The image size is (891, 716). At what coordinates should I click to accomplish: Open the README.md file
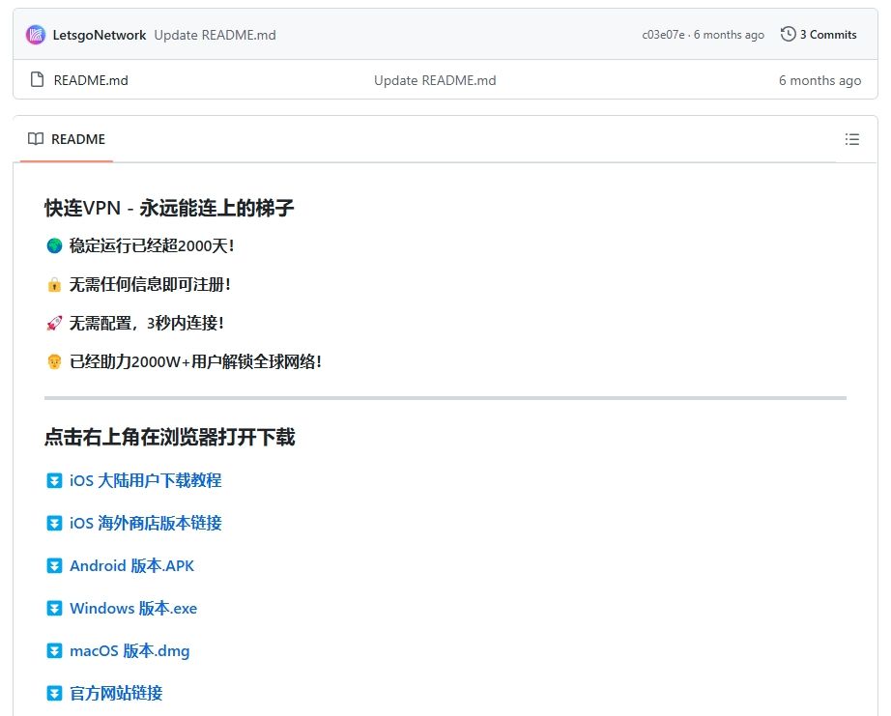(x=91, y=80)
